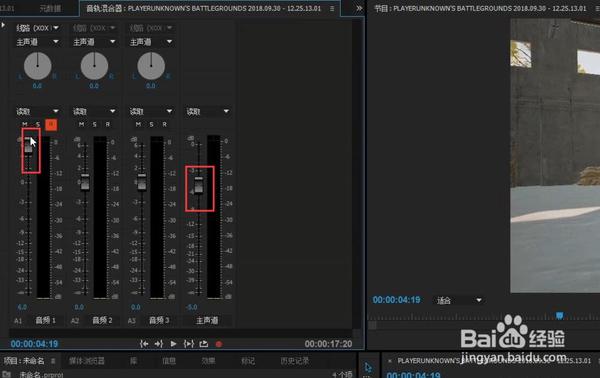
Task: Click program monitor zoom scrollbar handle
Action: coord(373,325)
